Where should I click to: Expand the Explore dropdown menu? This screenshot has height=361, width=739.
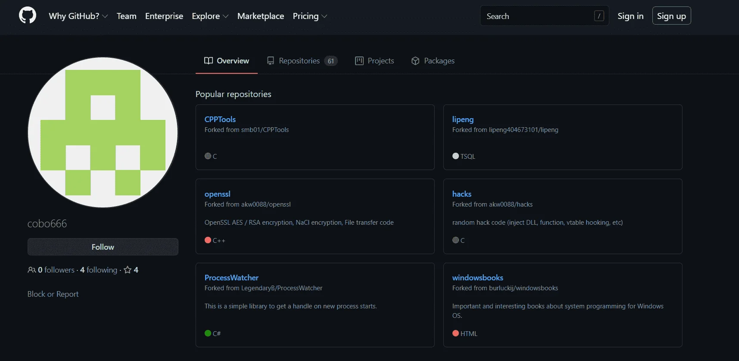tap(210, 16)
